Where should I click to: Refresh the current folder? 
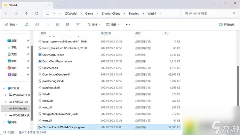pos(36,13)
